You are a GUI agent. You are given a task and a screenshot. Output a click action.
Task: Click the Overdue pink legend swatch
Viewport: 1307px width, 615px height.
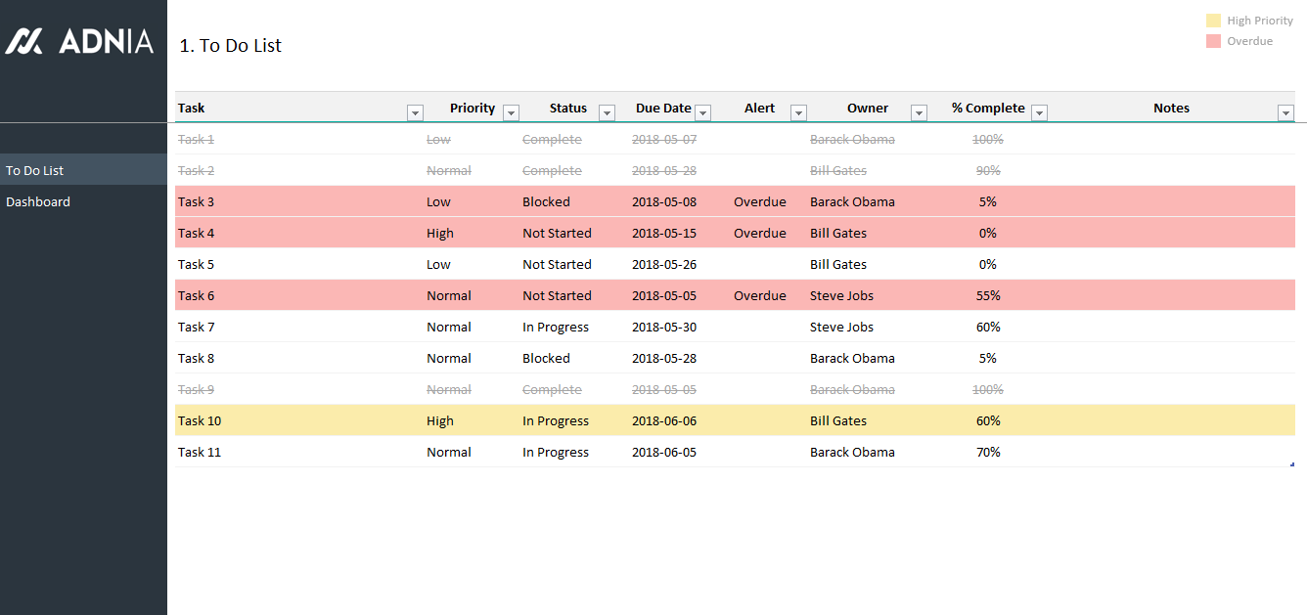tap(1213, 41)
